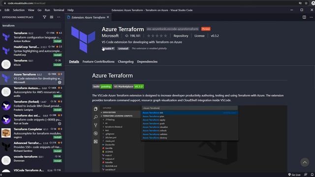The image size is (315, 177).
Task: Click the editor vertical scrollbar
Action: click(314, 77)
